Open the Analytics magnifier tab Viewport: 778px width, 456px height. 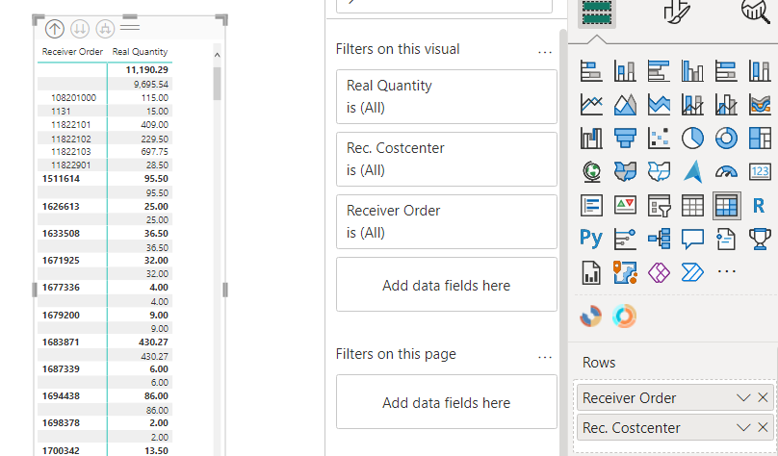756,11
